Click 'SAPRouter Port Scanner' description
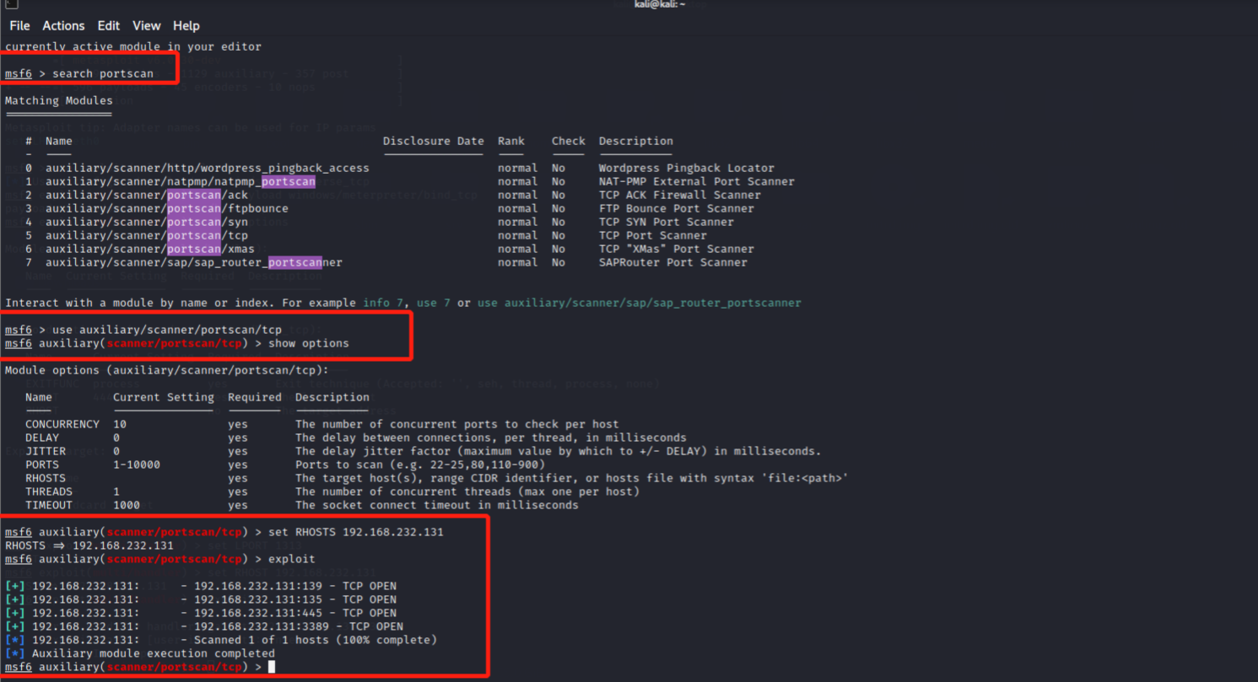 pyautogui.click(x=673, y=262)
